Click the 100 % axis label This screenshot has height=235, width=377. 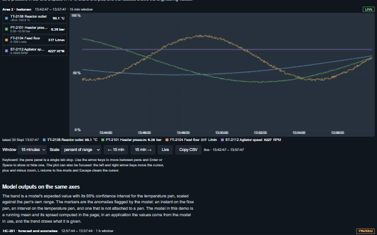(76, 16)
